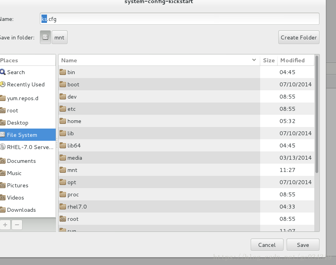Click the 11:27 modified time for mnt

(287, 170)
